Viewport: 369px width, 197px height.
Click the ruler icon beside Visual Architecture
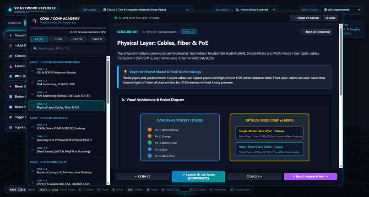pos(123,100)
